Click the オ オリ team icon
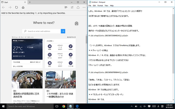175x109 pixels. click(x=71, y=55)
